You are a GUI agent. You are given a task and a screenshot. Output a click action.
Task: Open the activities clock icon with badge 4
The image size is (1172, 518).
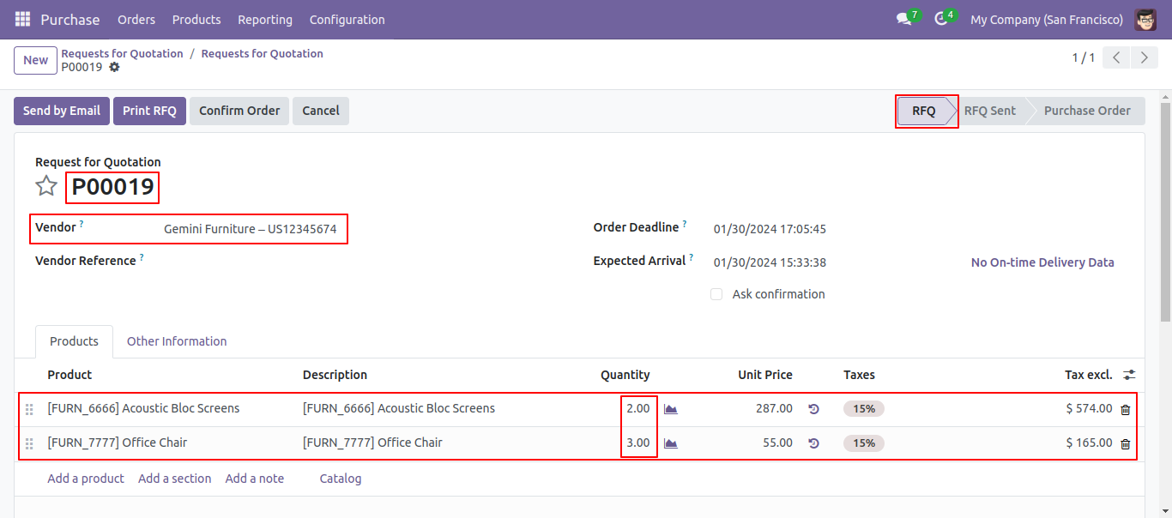point(943,18)
